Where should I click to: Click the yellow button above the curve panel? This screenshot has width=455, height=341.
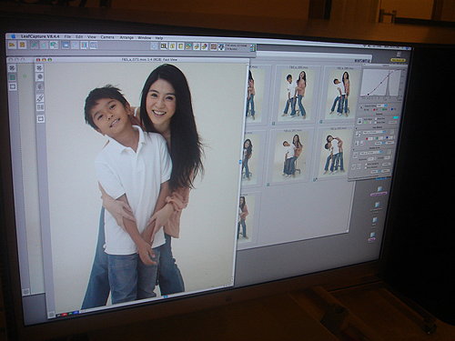pyautogui.click(x=398, y=60)
